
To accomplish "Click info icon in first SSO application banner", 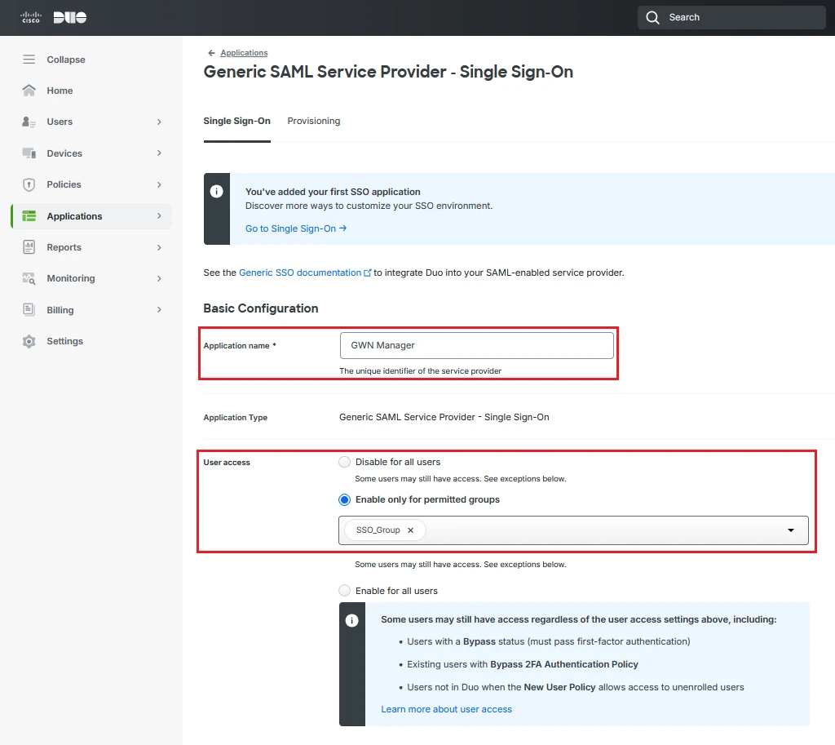I will 216,191.
